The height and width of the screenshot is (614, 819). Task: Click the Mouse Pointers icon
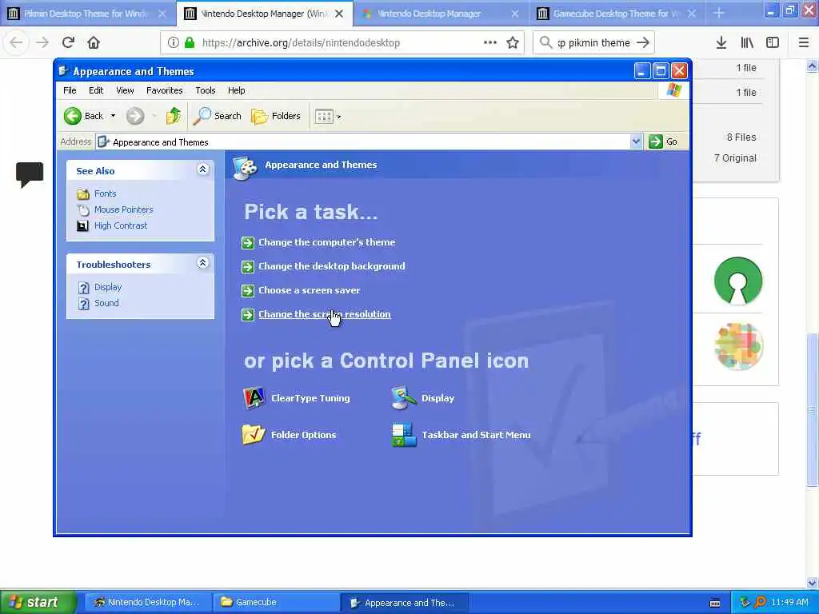pos(83,210)
